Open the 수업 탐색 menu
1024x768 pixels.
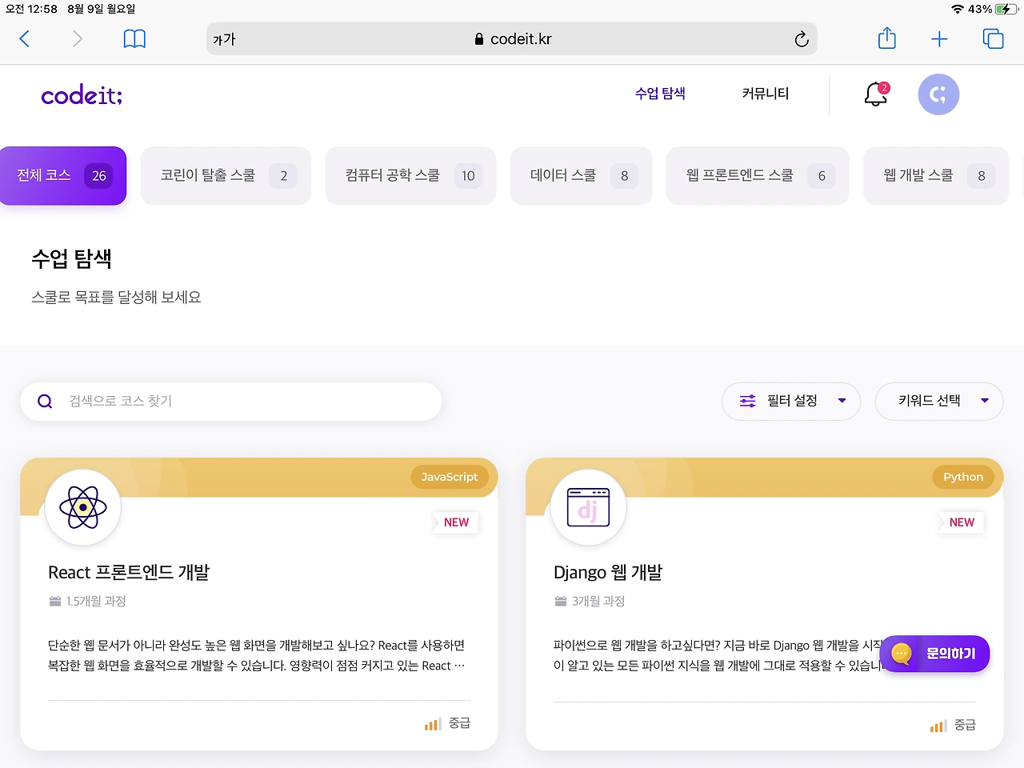coord(660,94)
